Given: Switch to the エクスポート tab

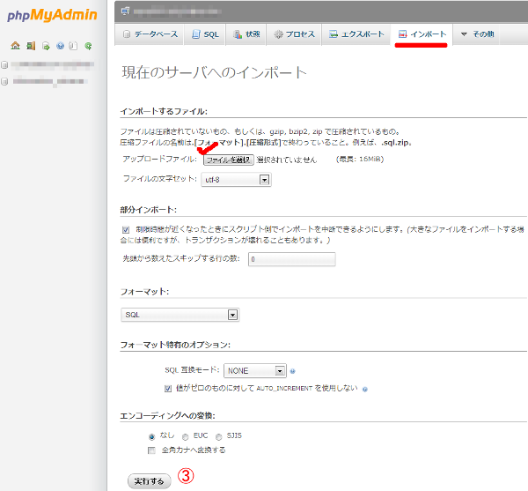Looking at the screenshot, I should [356, 34].
